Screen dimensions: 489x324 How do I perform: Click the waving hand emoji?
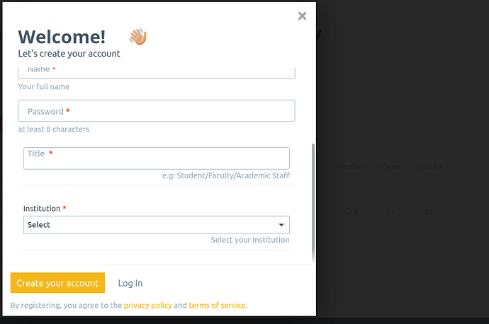point(138,36)
